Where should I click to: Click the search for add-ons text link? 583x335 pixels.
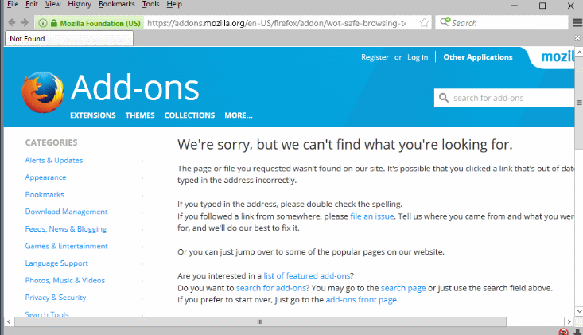[271, 288]
